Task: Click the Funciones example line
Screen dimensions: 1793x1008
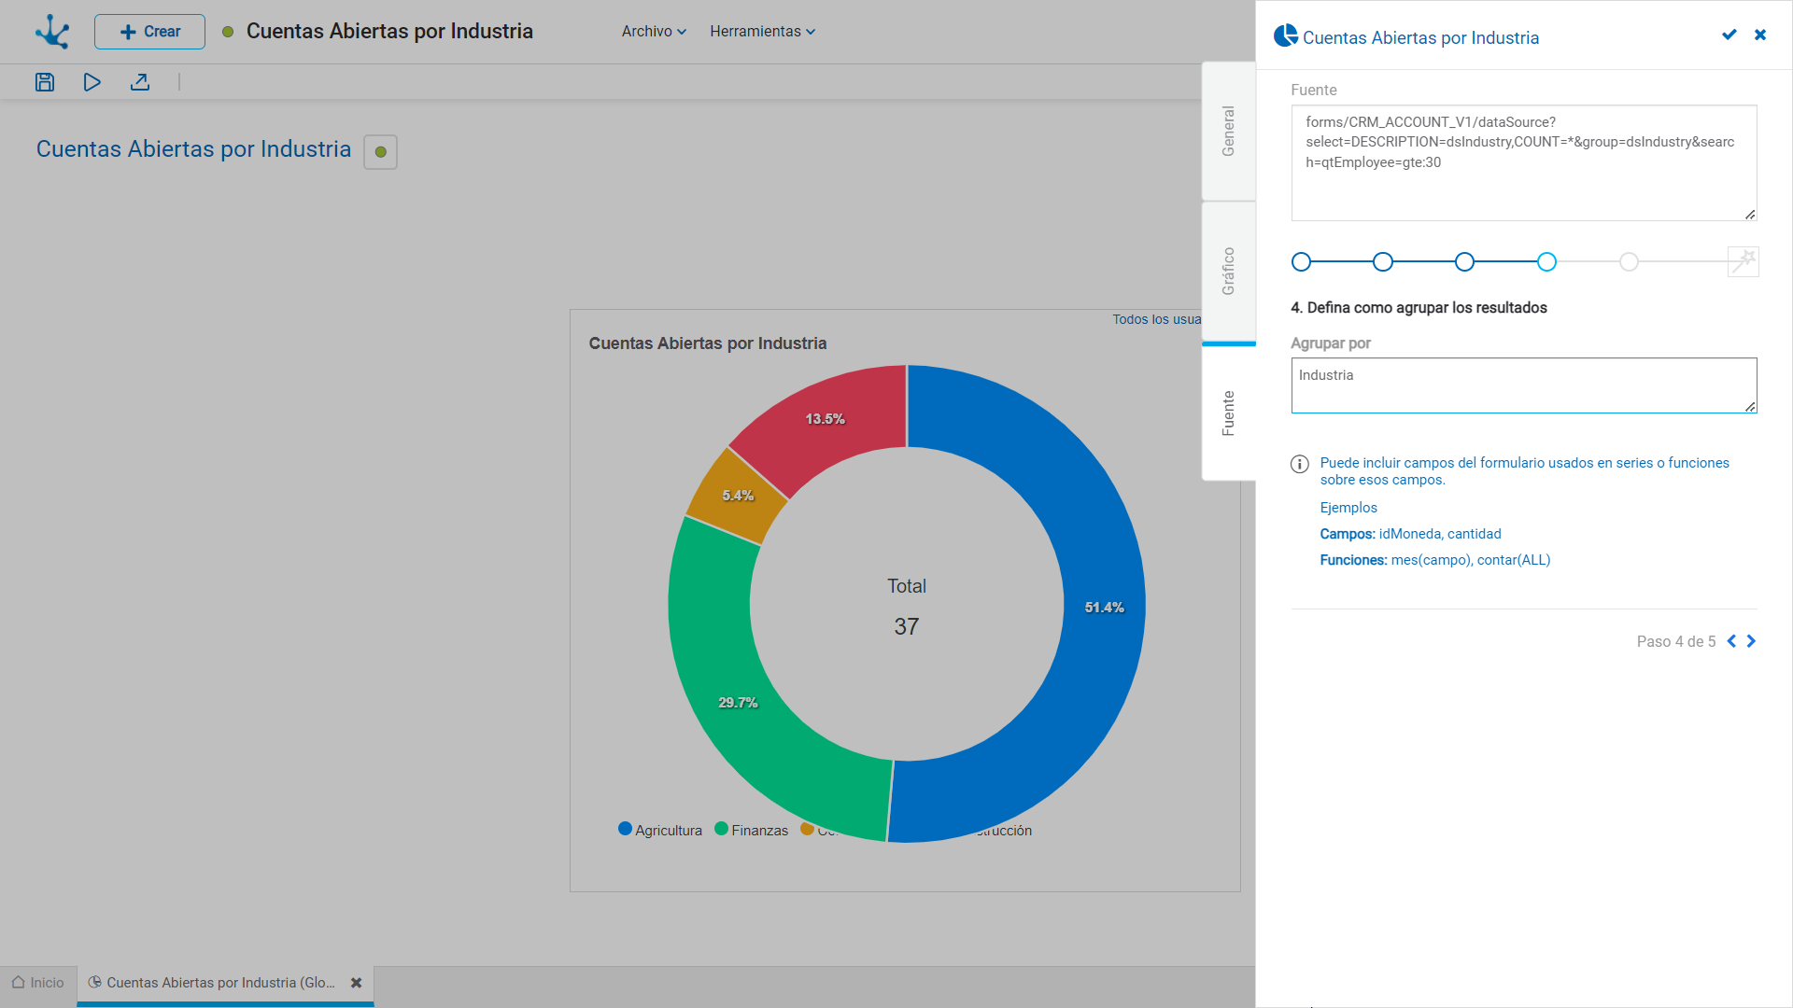Action: click(1435, 560)
